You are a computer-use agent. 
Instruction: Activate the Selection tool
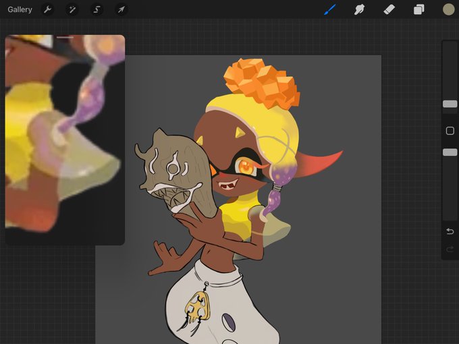pos(97,9)
